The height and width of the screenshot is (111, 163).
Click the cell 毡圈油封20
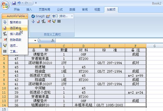tap(40, 105)
